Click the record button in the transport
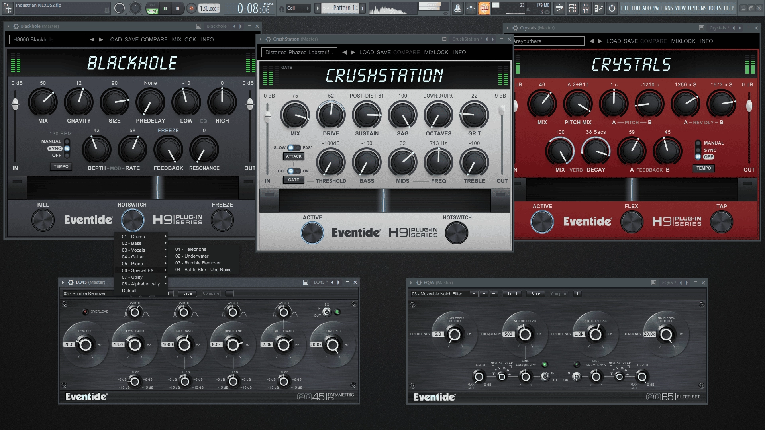This screenshot has width=765, height=430. coord(192,8)
